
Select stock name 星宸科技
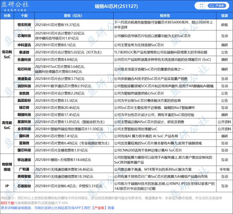(x=24, y=122)
